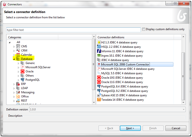This screenshot has width=192, height=137.
Task: Click the CRM category icon
Action: click(x=18, y=51)
